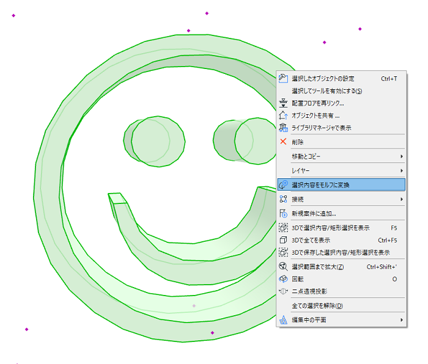Select 3Dで選択内容/矩形選択を表示 entry
The width and height of the screenshot is (428, 364).
coord(341,228)
